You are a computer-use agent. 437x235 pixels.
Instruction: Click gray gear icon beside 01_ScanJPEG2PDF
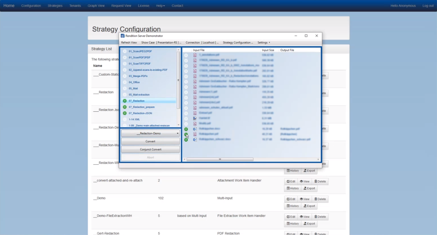pyautogui.click(x=124, y=51)
